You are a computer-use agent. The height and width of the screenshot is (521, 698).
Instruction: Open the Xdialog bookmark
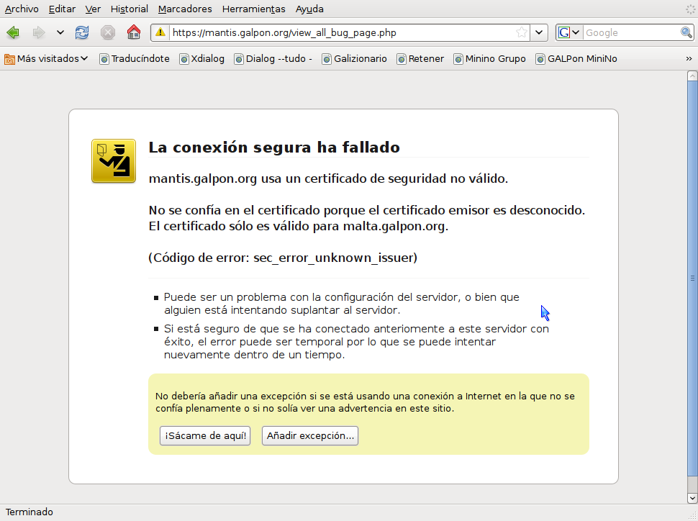tap(201, 59)
